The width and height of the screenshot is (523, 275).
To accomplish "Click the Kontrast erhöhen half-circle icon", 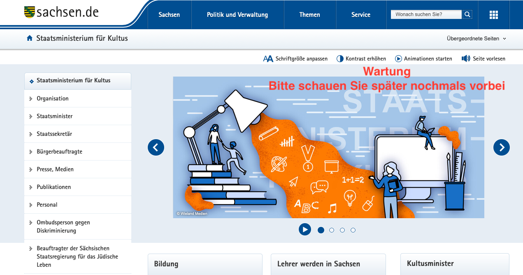I will [x=340, y=59].
